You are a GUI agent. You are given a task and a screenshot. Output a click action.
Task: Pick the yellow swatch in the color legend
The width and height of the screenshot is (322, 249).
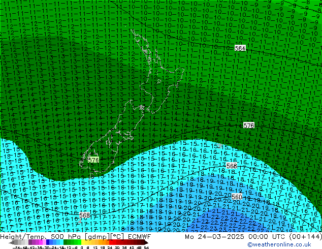[x=83, y=242]
